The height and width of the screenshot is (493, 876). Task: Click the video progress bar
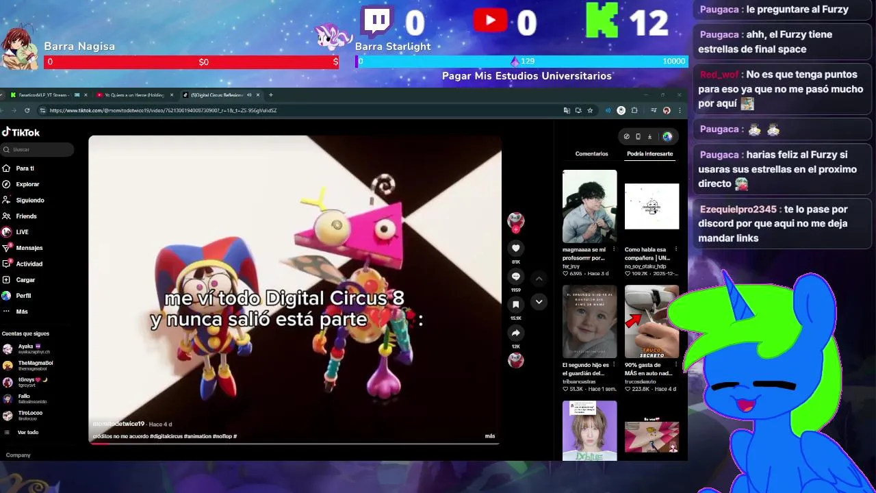click(294, 443)
